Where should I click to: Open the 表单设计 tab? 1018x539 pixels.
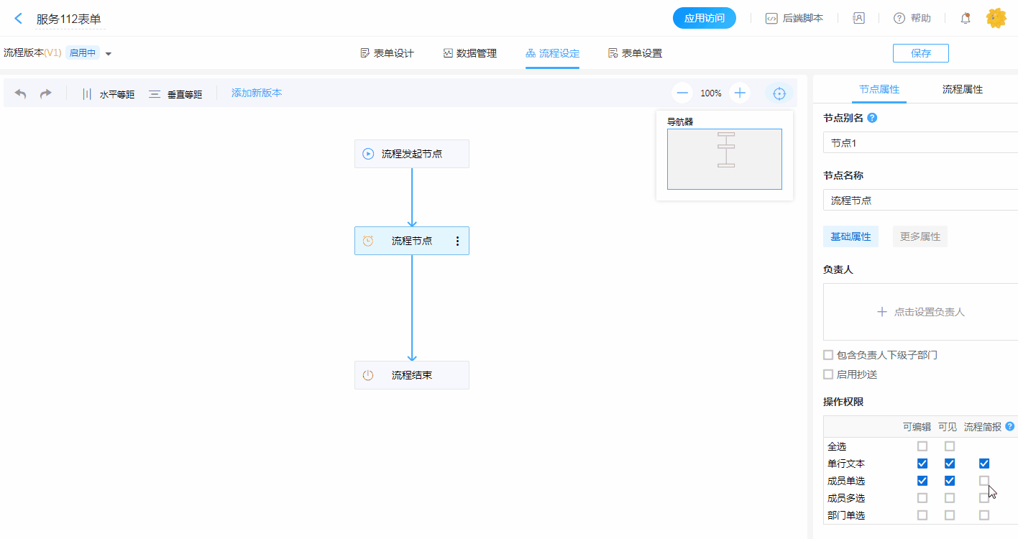coord(387,53)
